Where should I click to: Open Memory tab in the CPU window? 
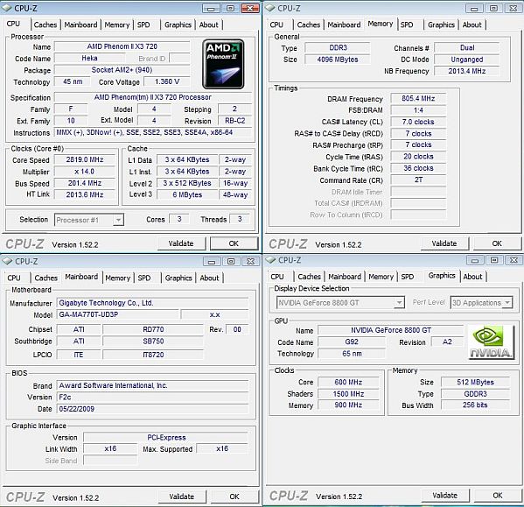tap(117, 25)
